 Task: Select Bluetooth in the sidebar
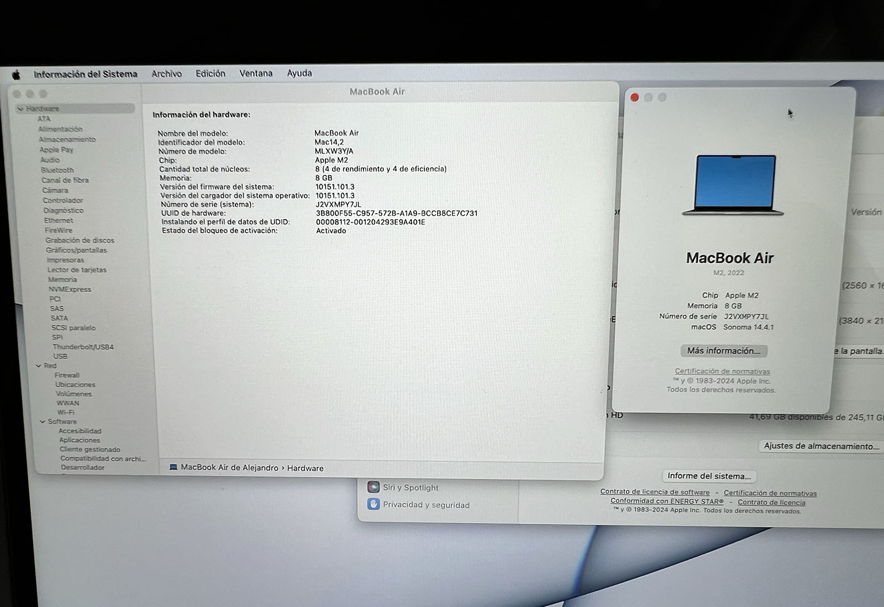click(57, 170)
